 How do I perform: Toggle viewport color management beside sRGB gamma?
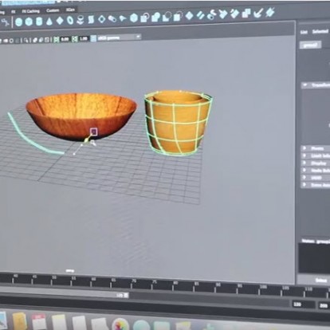click(x=93, y=38)
